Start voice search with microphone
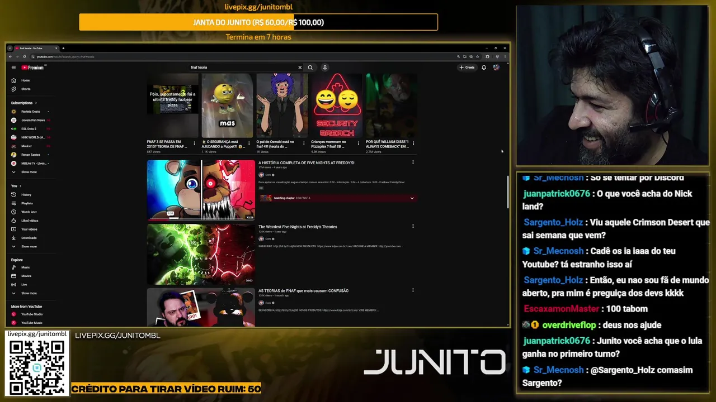Screen dimensions: 716x402 tap(324, 68)
